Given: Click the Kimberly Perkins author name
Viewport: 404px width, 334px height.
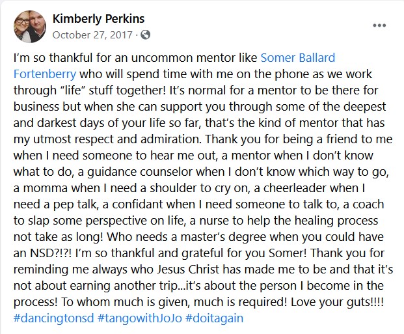Looking at the screenshot, I should click(98, 19).
